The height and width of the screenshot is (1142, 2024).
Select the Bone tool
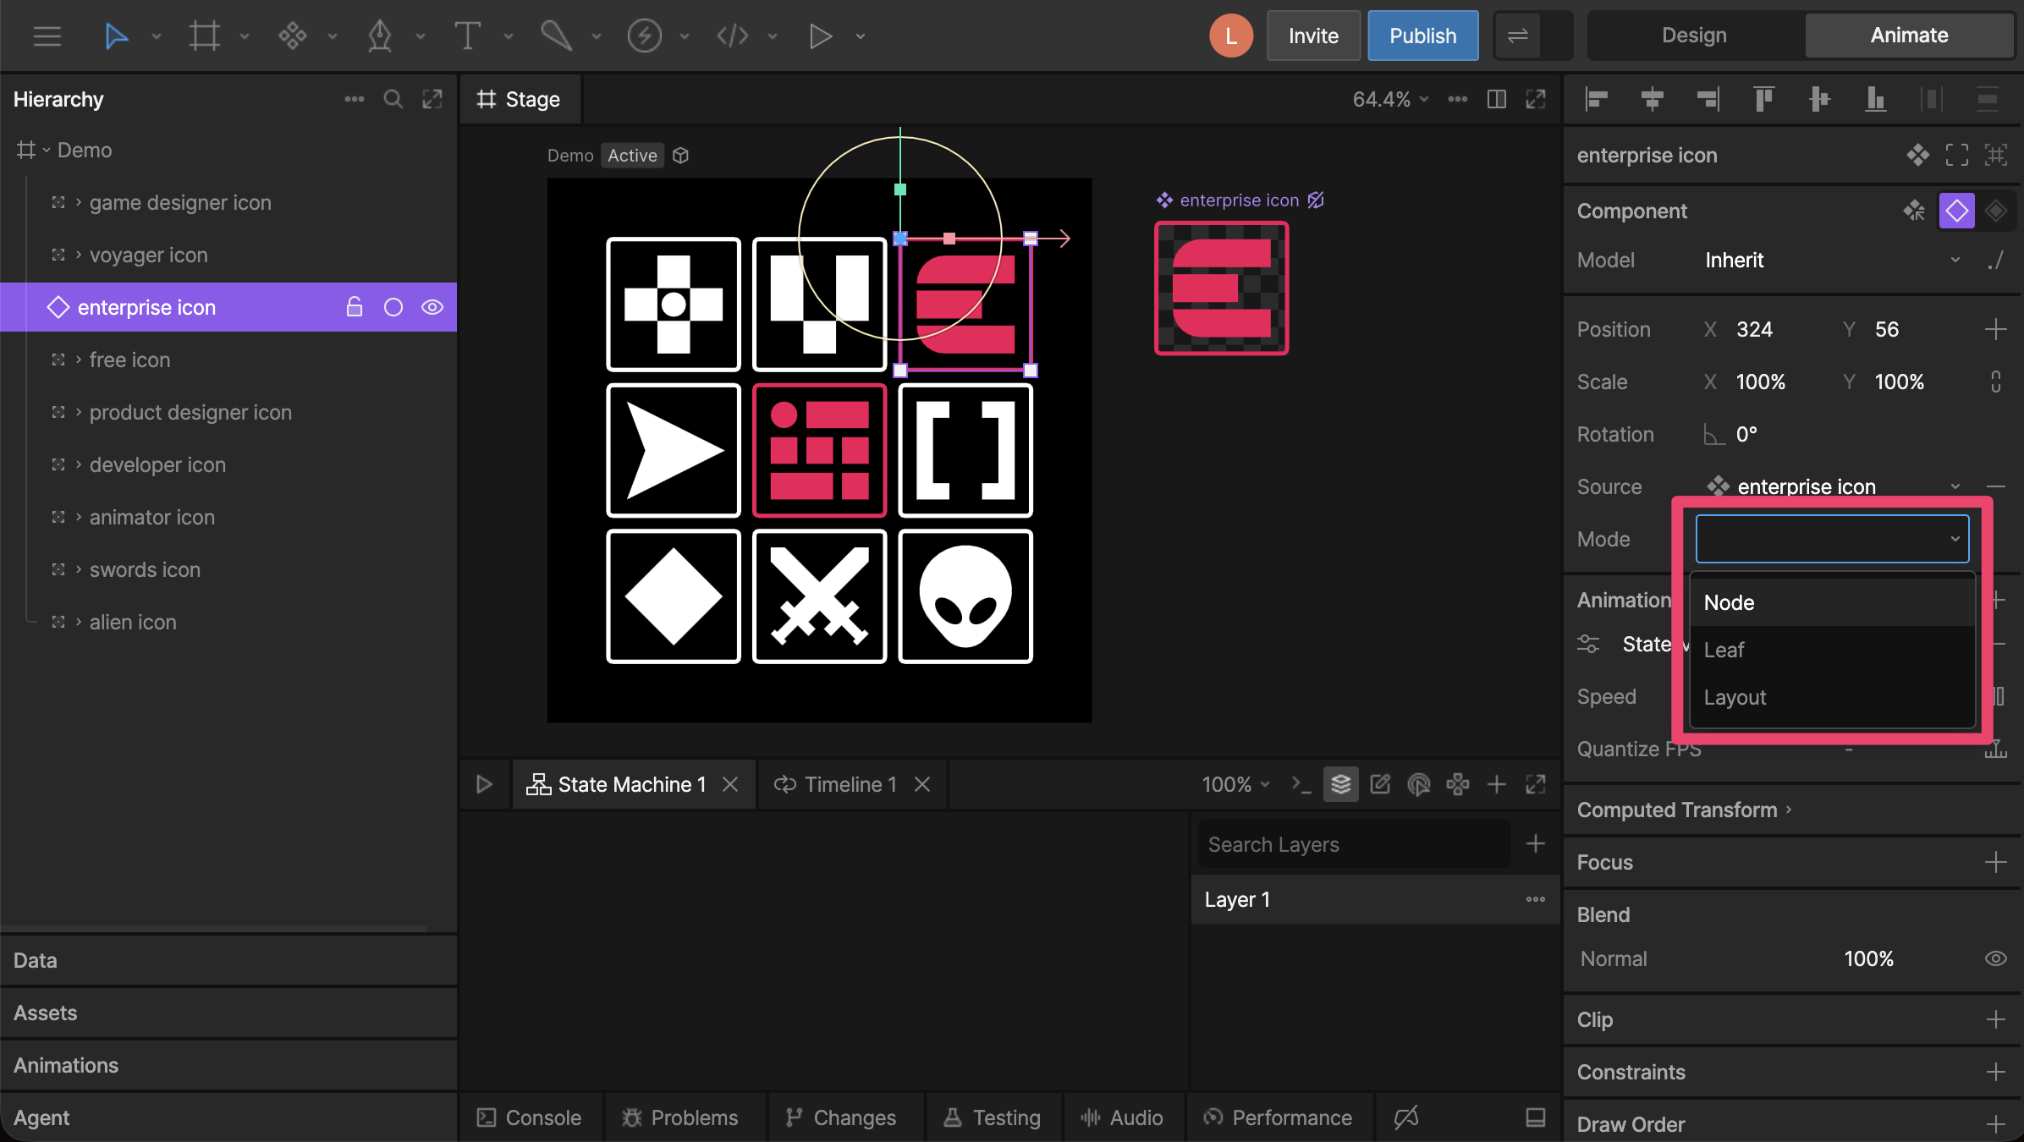pos(556,36)
